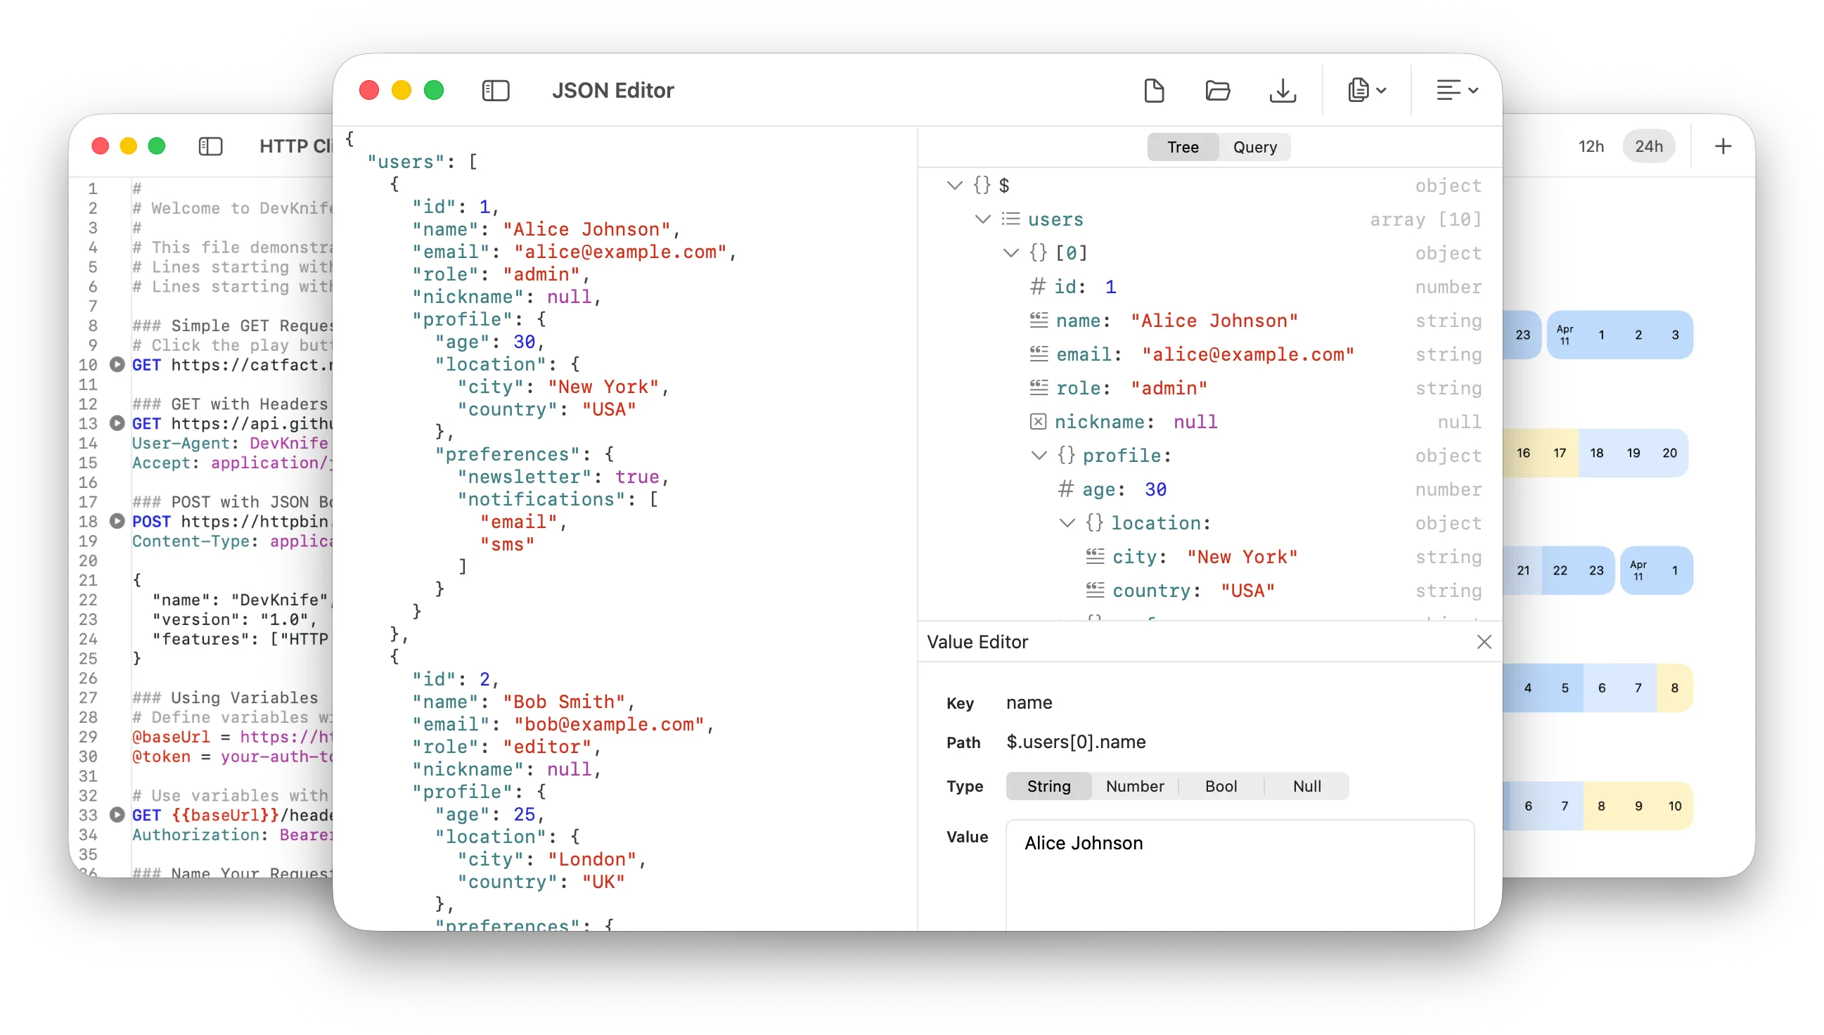
Task: Close the Value Editor panel
Action: pyautogui.click(x=1484, y=642)
